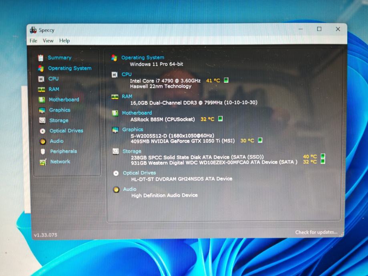Click the Haswell 22nm Technology text
Viewport: 368px width, 276px height.
coord(161,86)
